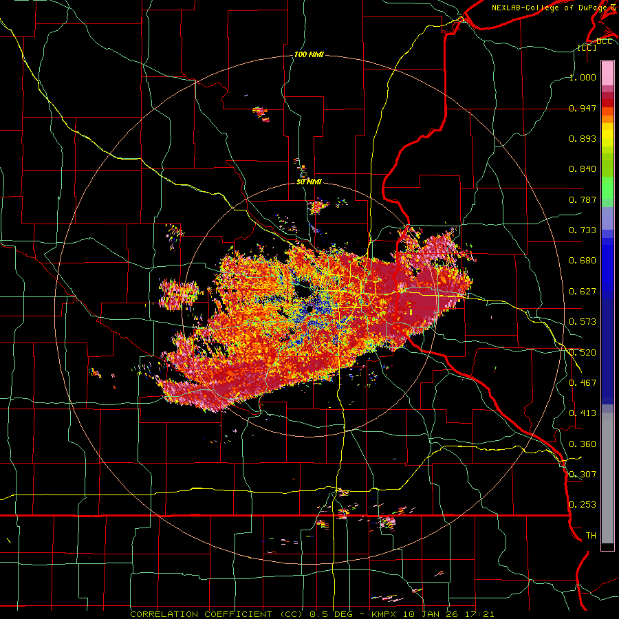Click the gray bottom segment of the color bar
The image size is (619, 619).
tap(607, 478)
